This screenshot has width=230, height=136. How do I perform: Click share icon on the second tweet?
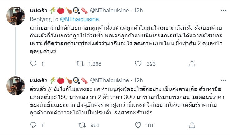(x=192, y=125)
